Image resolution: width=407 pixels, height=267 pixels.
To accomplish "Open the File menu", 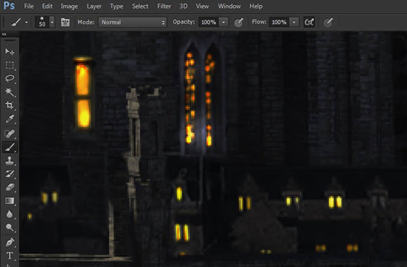I will tap(28, 6).
